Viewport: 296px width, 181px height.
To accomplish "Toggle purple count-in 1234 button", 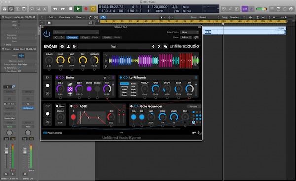I will click(245, 9).
